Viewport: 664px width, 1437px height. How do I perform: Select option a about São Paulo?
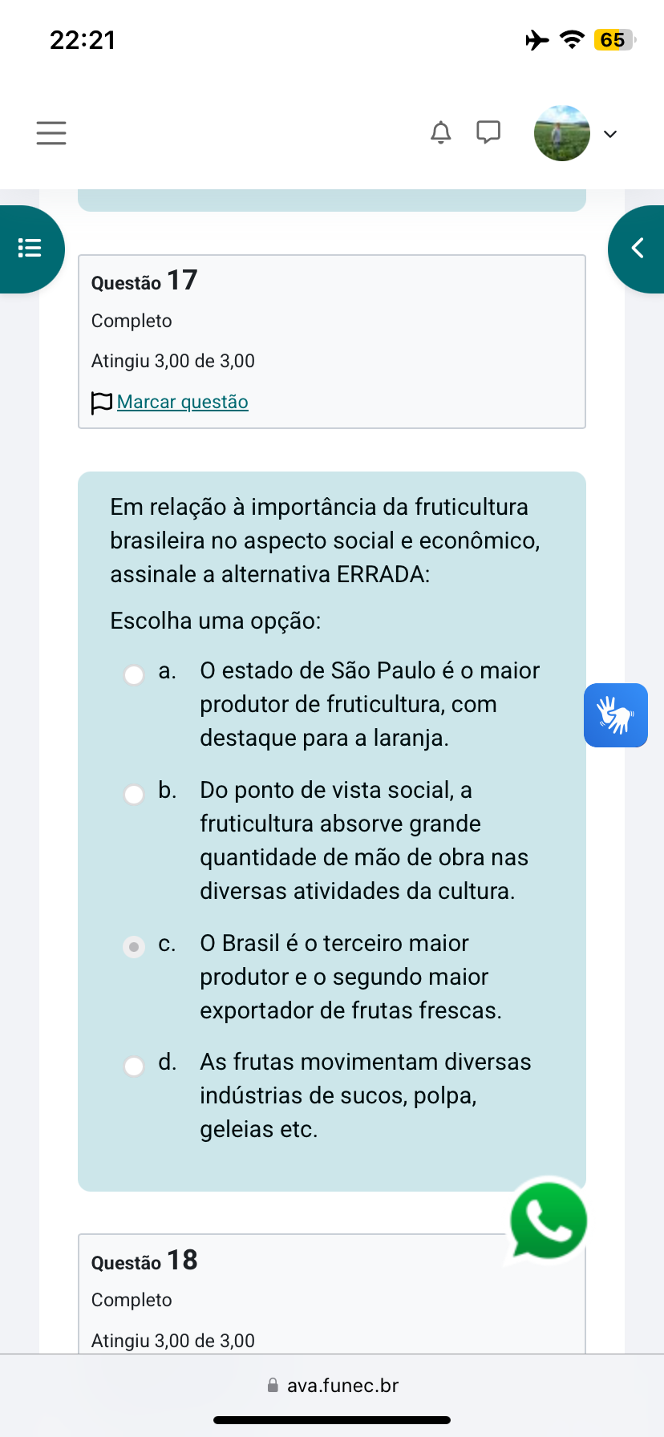[134, 675]
